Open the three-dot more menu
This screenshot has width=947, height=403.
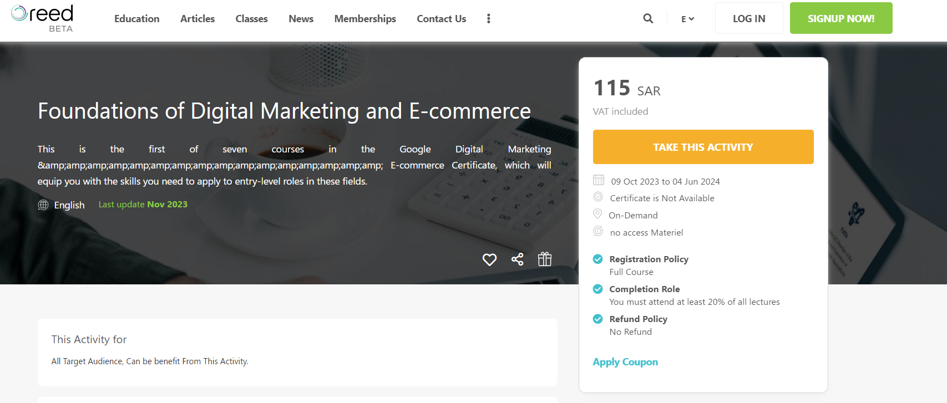pyautogui.click(x=488, y=18)
